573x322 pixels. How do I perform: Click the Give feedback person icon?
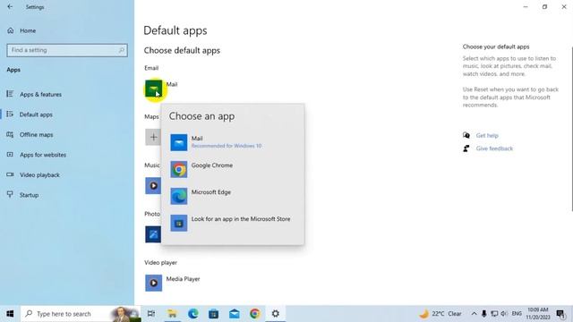click(466, 148)
